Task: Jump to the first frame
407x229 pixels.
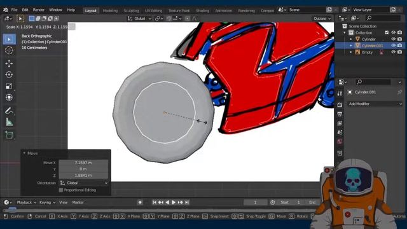Action: pyautogui.click(x=155, y=202)
